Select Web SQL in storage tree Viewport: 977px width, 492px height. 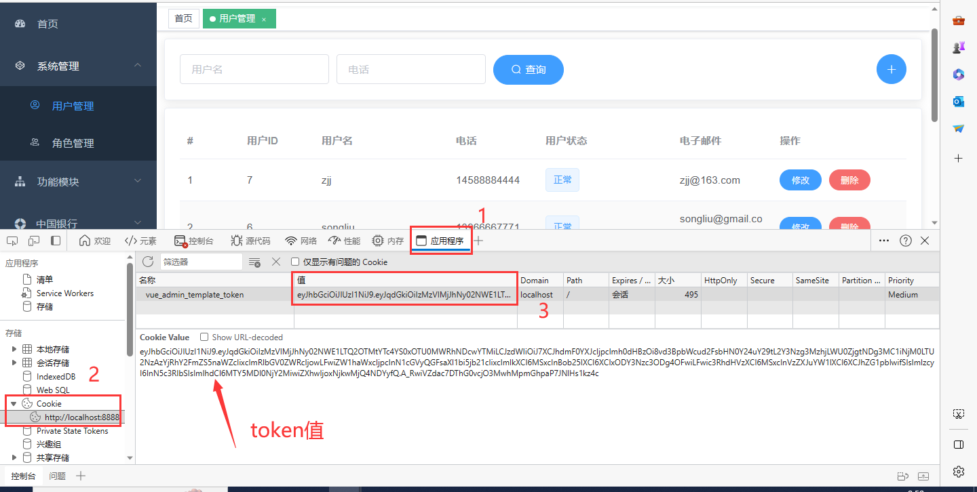coord(53,390)
